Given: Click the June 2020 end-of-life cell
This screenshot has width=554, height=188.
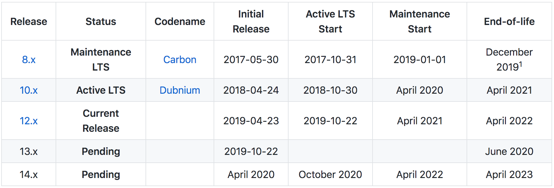Looking at the screenshot, I should pyautogui.click(x=509, y=151).
